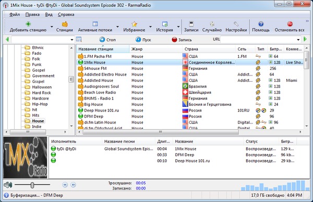Open the Файл menu
Image resolution: width=313 pixels, height=202 pixels.
pos(15,15)
